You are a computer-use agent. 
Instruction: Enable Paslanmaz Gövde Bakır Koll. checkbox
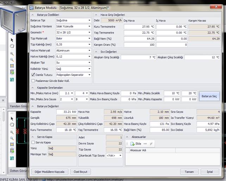pos(33,81)
